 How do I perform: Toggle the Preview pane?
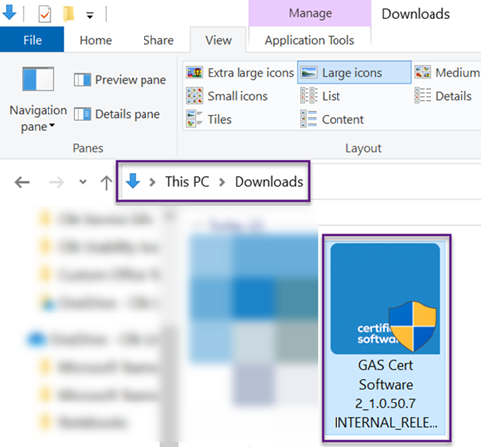click(x=120, y=80)
